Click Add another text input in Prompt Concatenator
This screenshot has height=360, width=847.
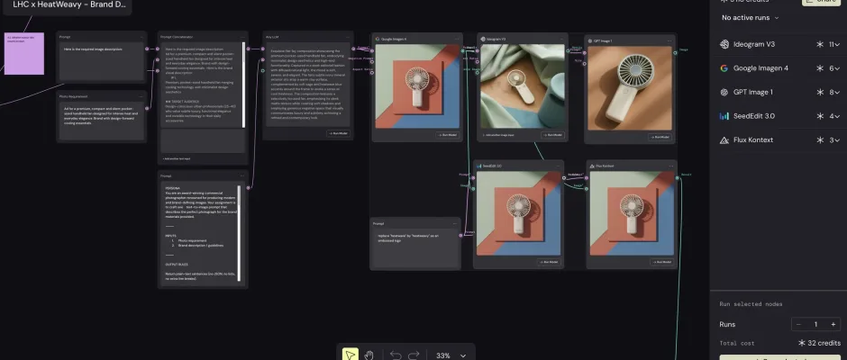177,158
